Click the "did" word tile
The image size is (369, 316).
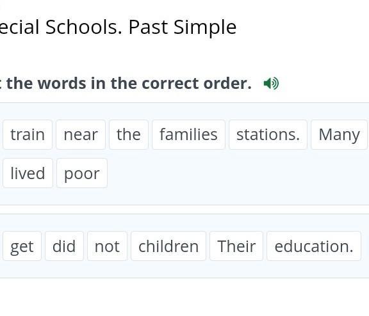(x=64, y=246)
